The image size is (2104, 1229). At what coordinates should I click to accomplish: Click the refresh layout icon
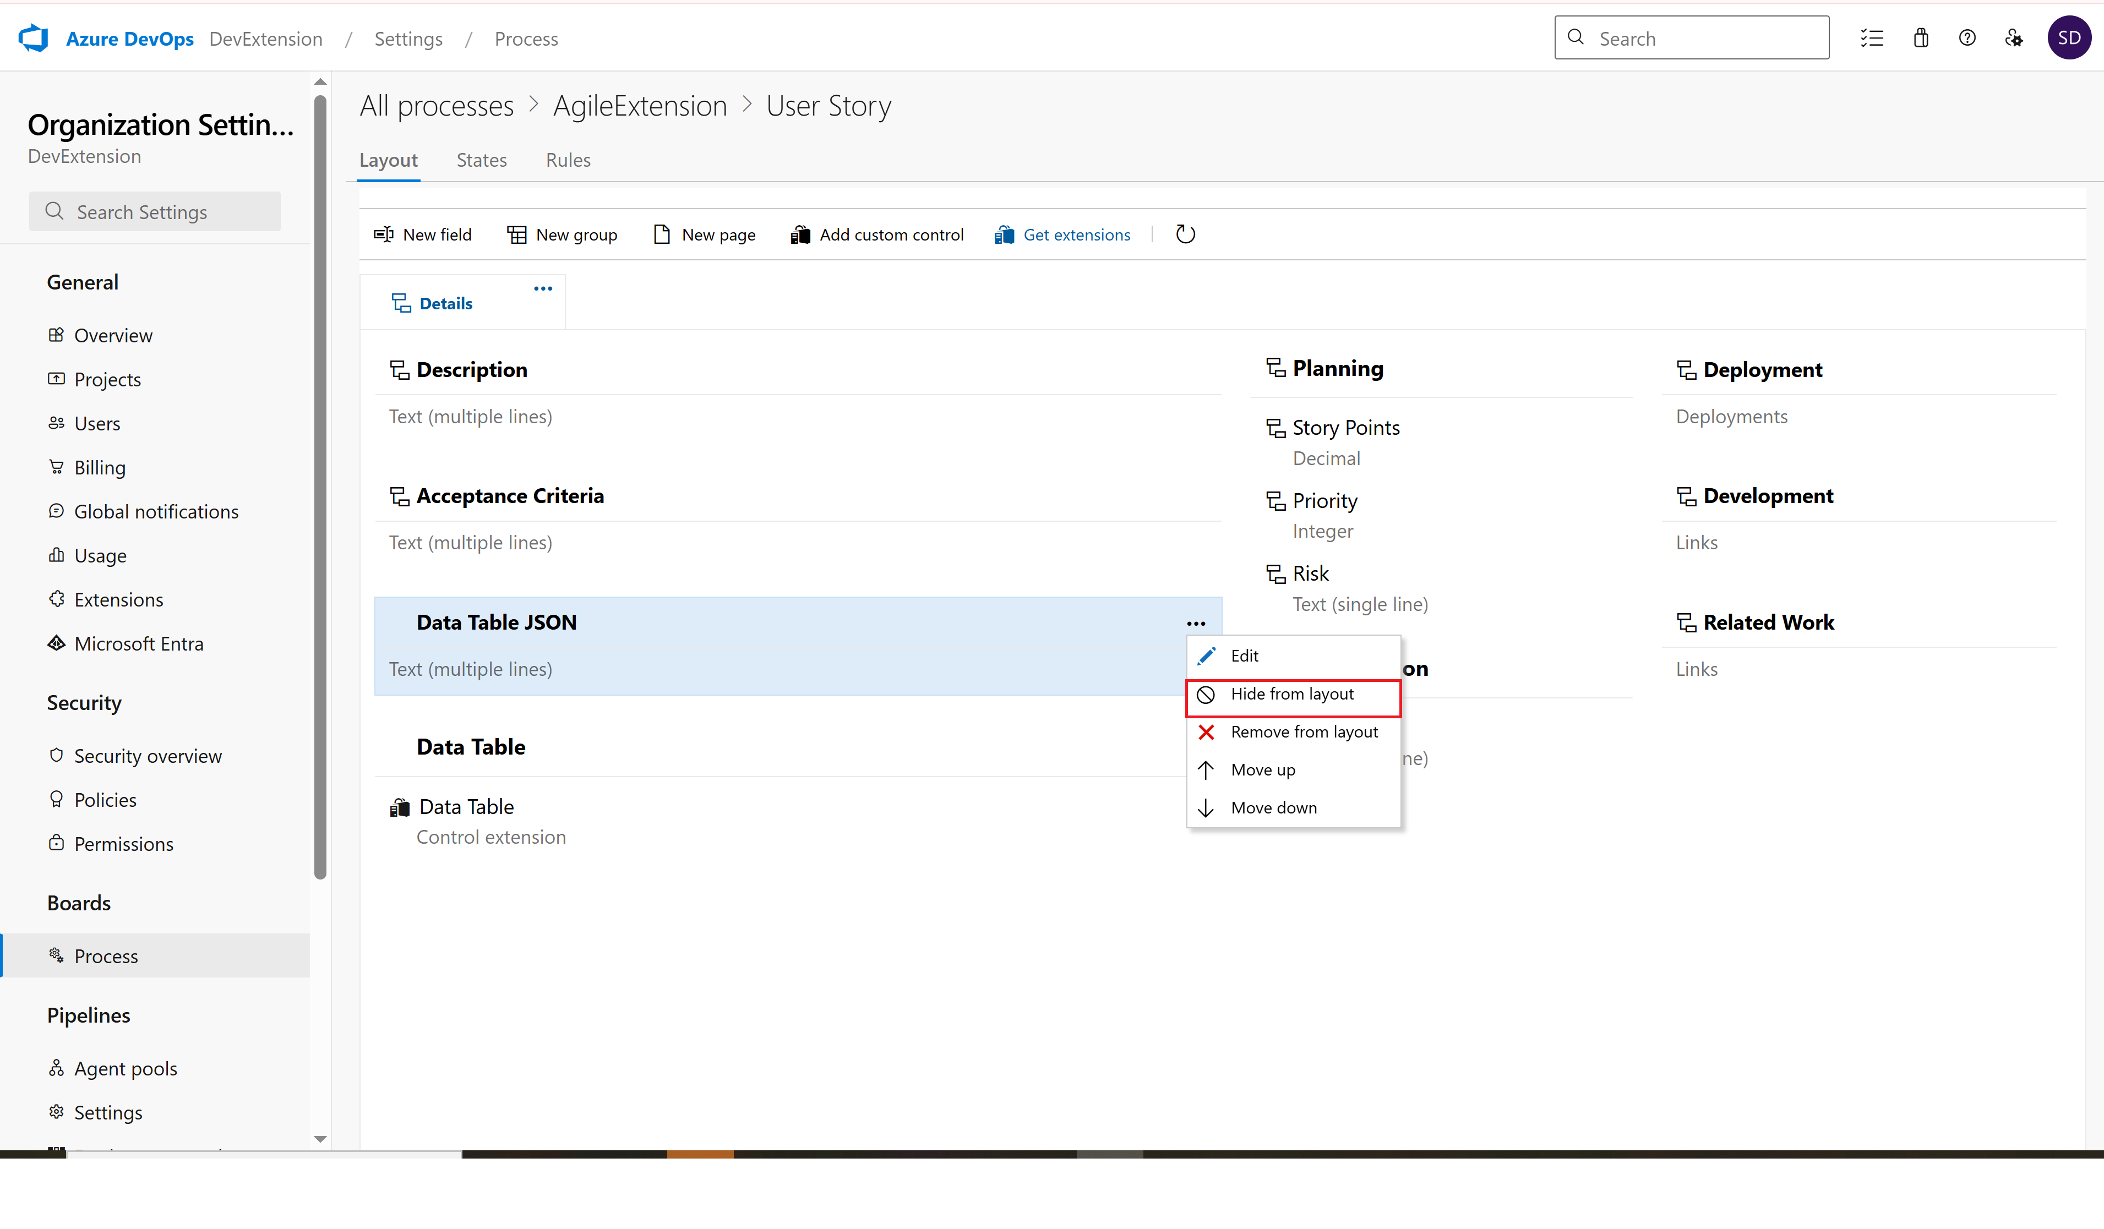(1185, 234)
